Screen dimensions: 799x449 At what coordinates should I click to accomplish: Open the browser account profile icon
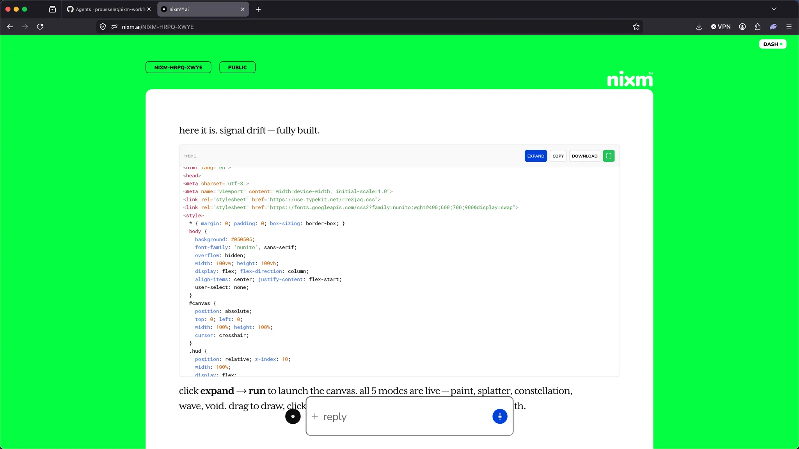tap(742, 27)
